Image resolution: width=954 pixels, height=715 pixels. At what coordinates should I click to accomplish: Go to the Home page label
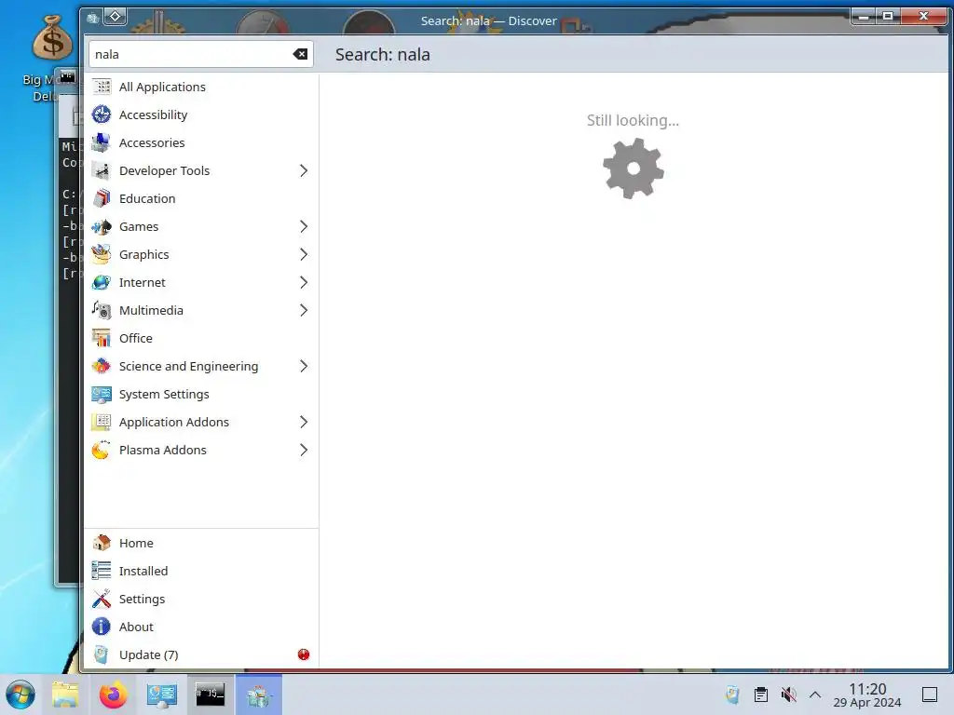(x=136, y=543)
